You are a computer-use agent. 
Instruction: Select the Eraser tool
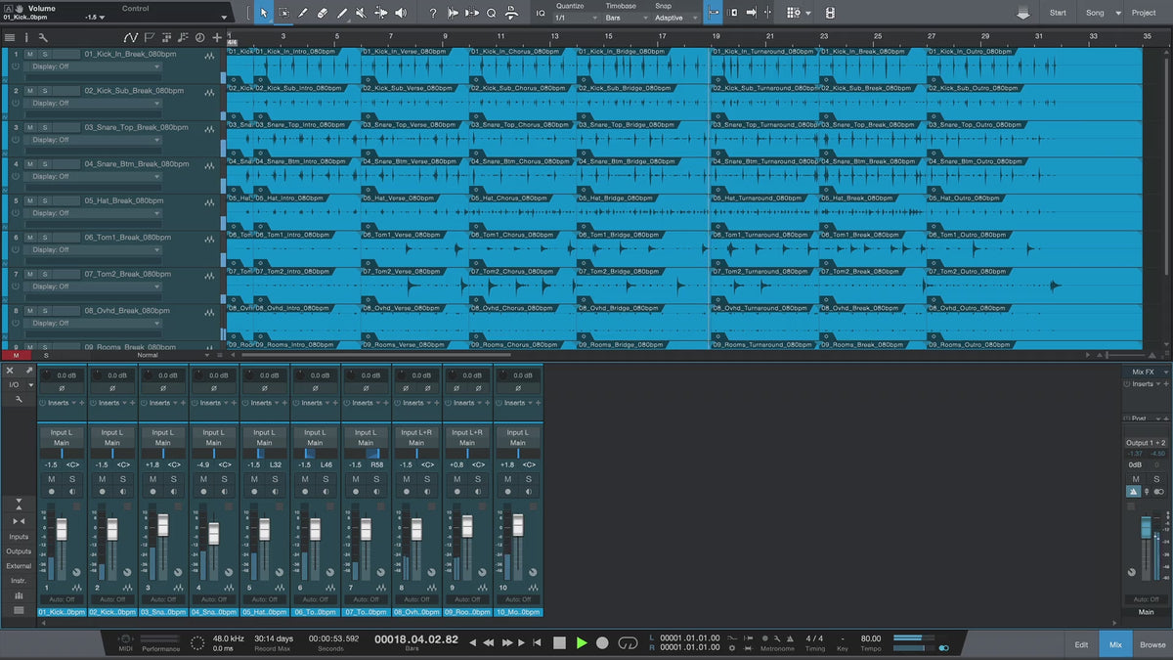tap(323, 14)
